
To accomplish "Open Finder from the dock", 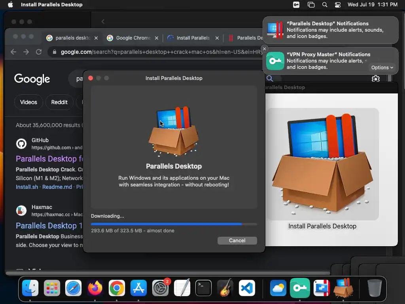I will 30,288.
